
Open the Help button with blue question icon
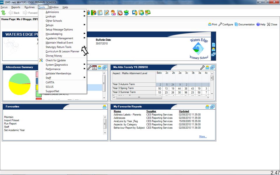261,24
